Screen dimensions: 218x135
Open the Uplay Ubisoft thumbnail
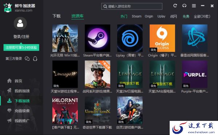(130, 38)
